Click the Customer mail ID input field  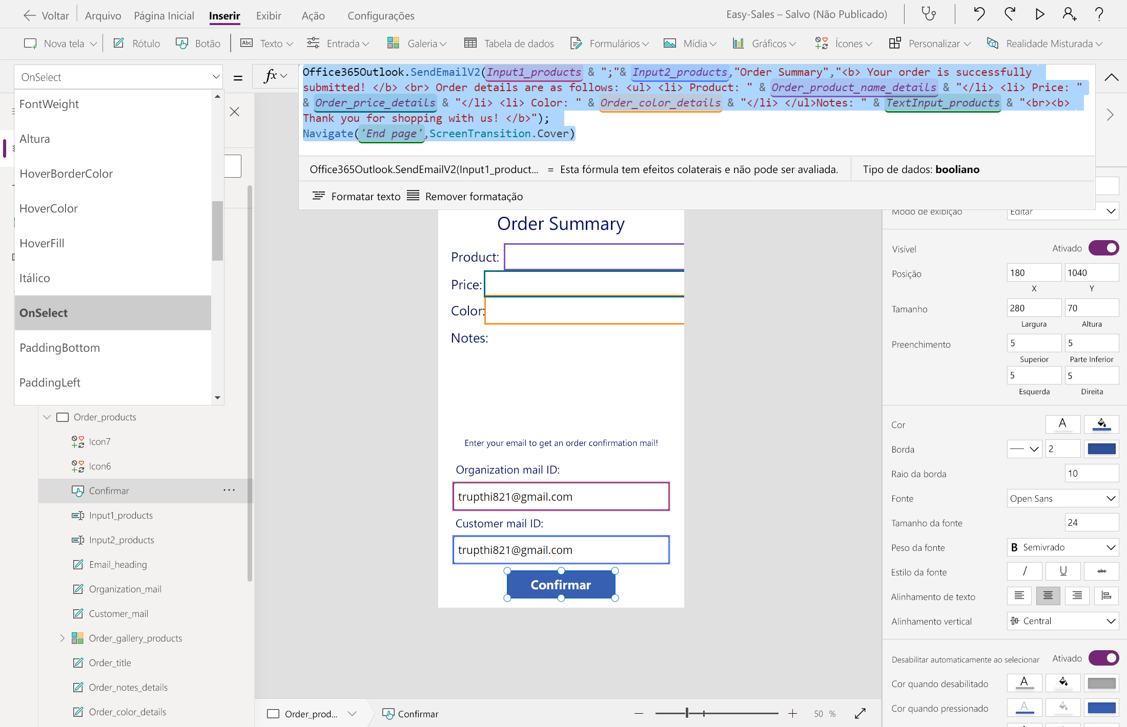(561, 550)
